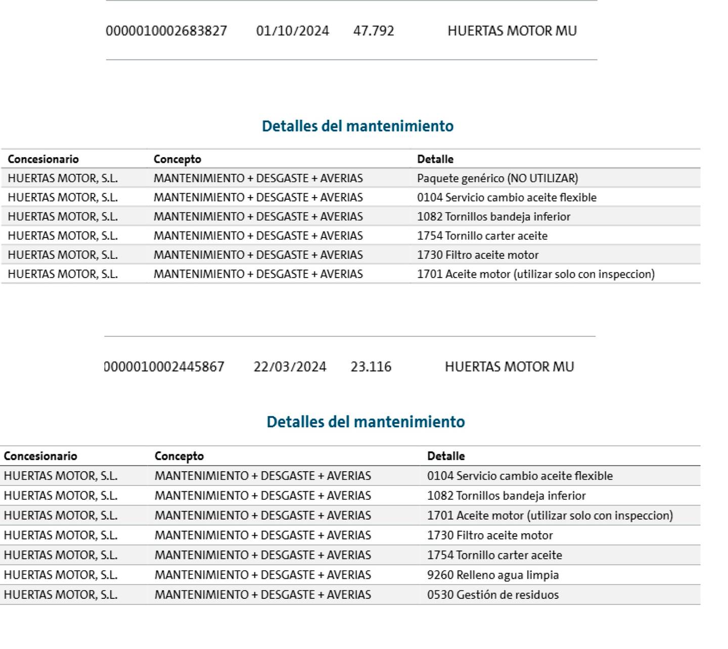Click Concepto cell of 1701 row, 22/03/2024 table
The width and height of the screenshot is (728, 649).
263,516
